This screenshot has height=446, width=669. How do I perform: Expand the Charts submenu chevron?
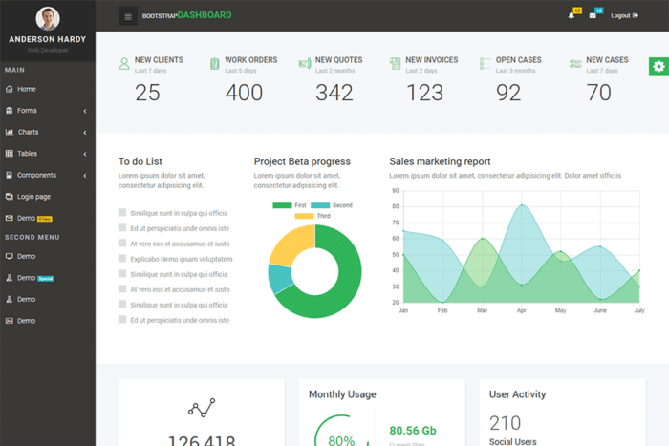tap(85, 132)
